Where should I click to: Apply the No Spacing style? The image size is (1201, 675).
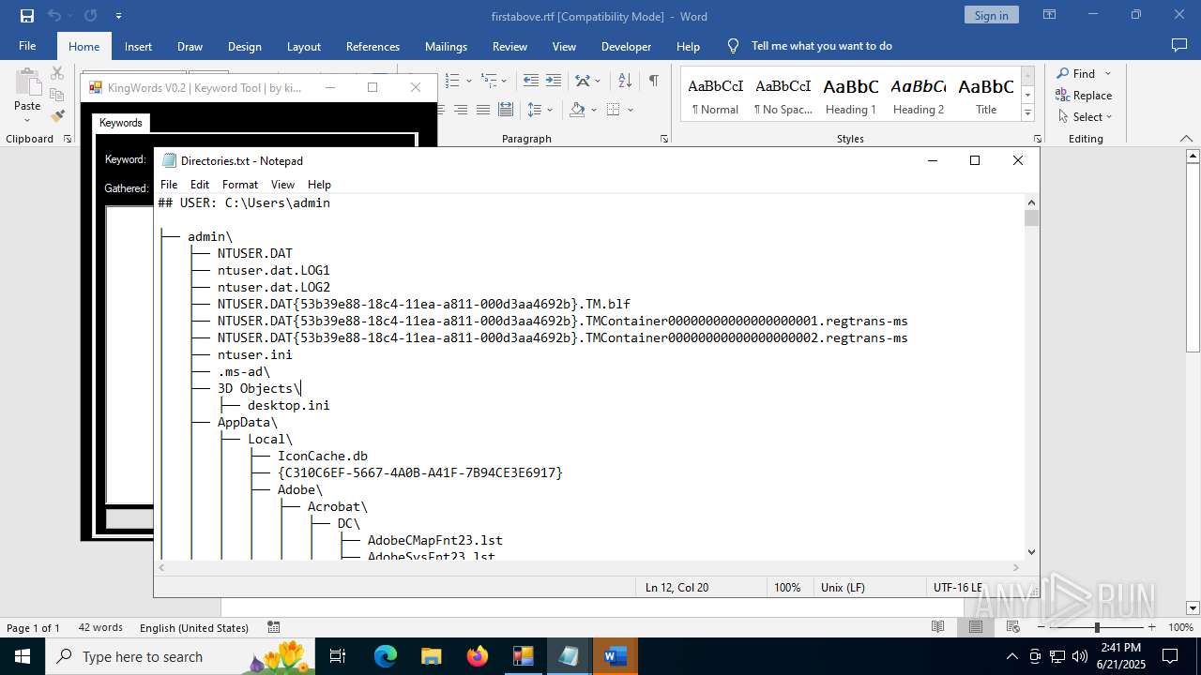point(783,96)
